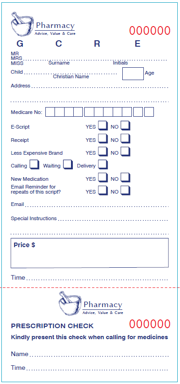Click the Name line on prescription check
Image resolution: width=180 pixels, height=384 pixels.
[x=99, y=356]
